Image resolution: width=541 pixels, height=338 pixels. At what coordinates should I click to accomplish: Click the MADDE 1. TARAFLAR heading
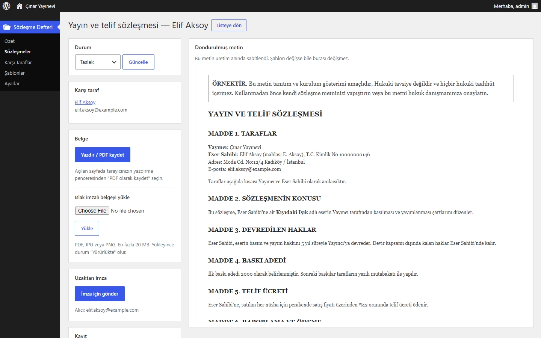click(x=242, y=134)
